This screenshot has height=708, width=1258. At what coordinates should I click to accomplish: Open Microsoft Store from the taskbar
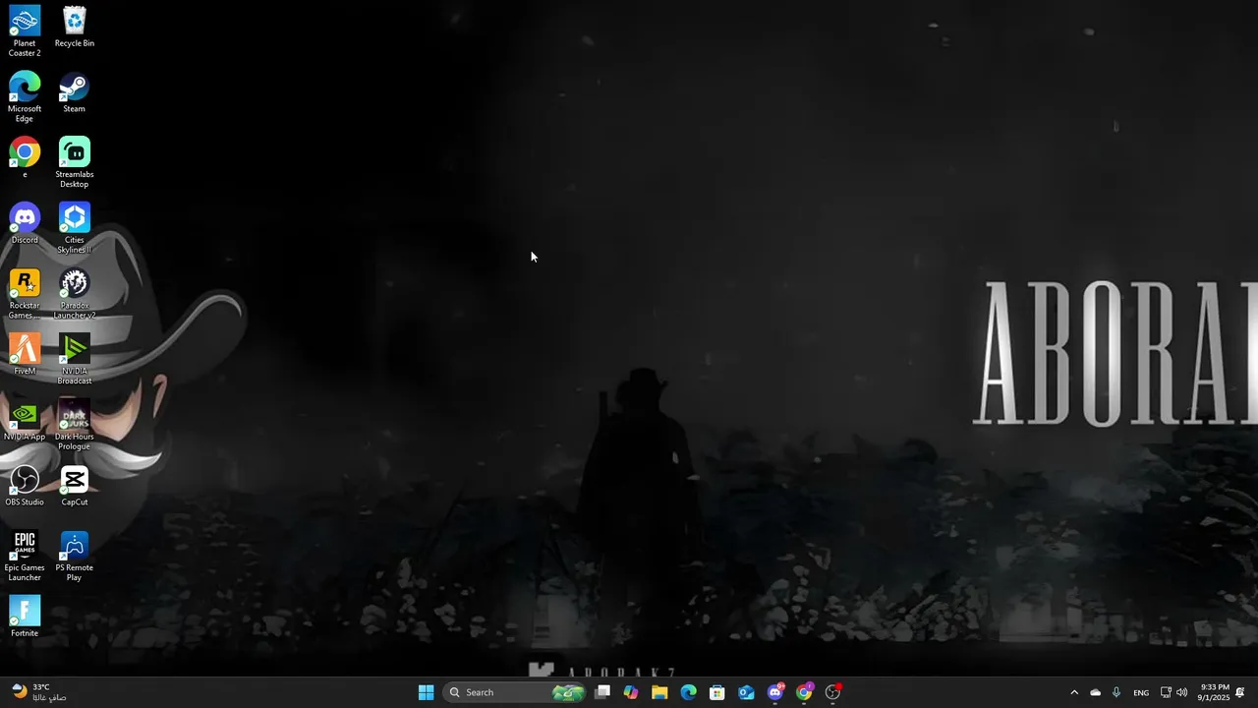(x=717, y=692)
